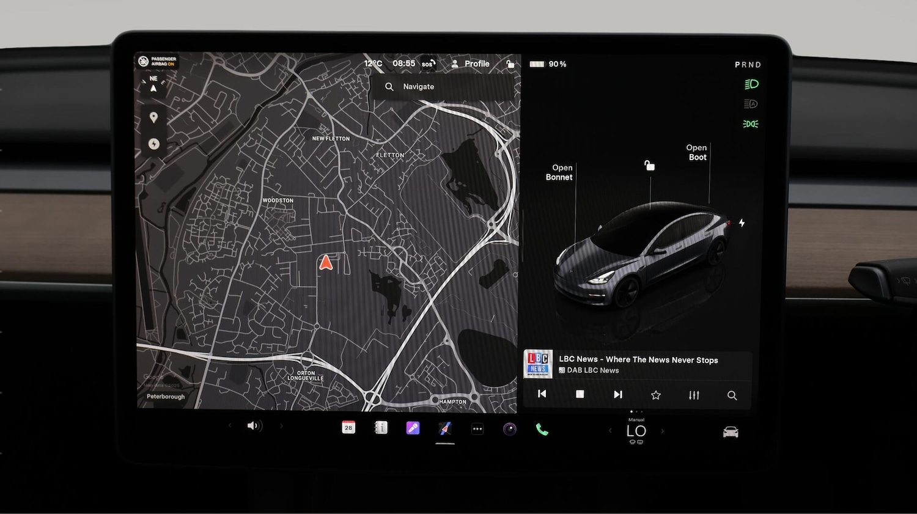Open the all apps tray
This screenshot has height=514, width=917.
coord(477,428)
